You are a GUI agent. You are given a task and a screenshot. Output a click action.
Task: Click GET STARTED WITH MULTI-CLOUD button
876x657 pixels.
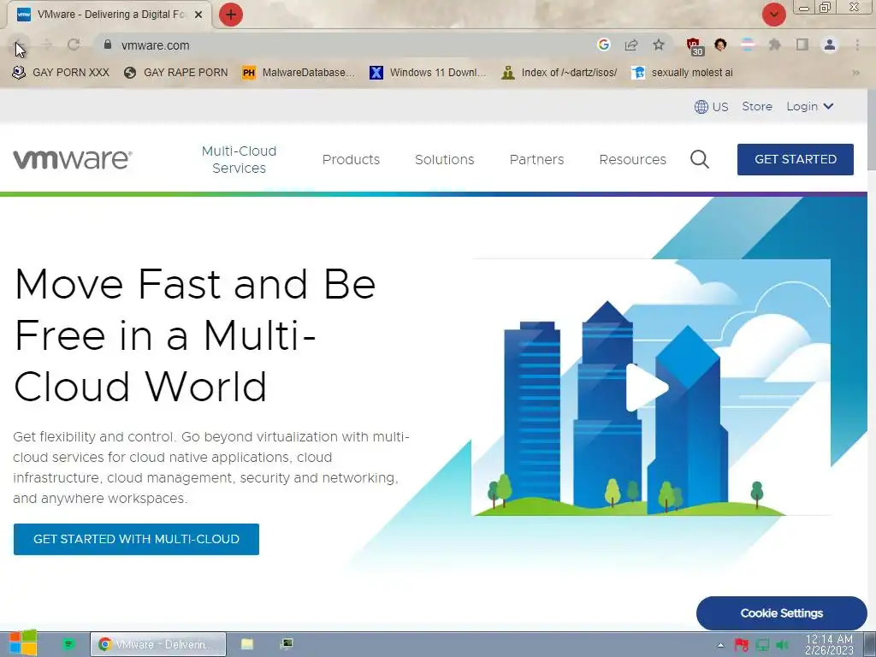(x=136, y=539)
